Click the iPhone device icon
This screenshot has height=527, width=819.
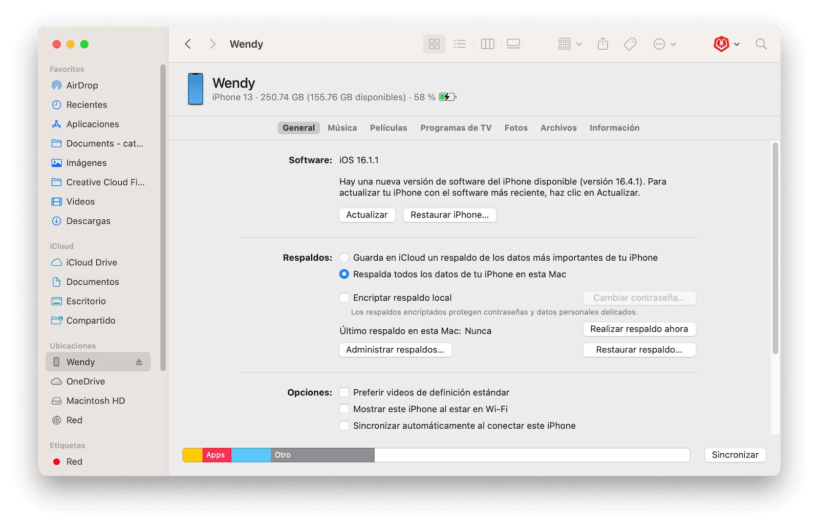pos(196,89)
